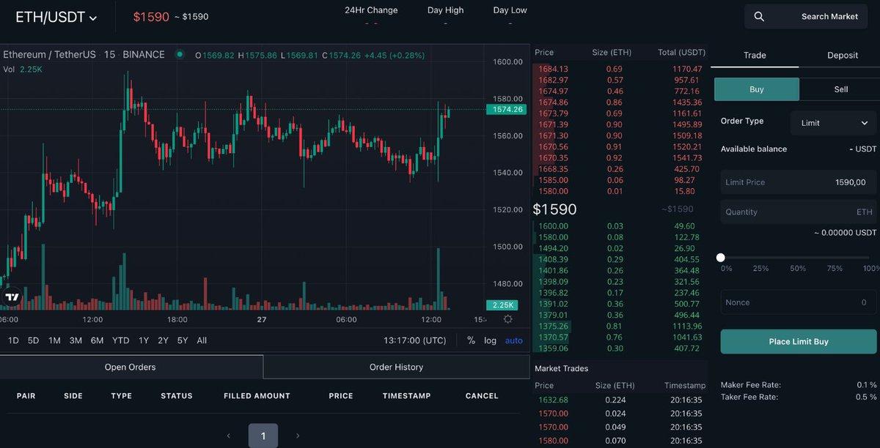Set amount slider to 50%
This screenshot has width=880, height=448.
click(798, 269)
